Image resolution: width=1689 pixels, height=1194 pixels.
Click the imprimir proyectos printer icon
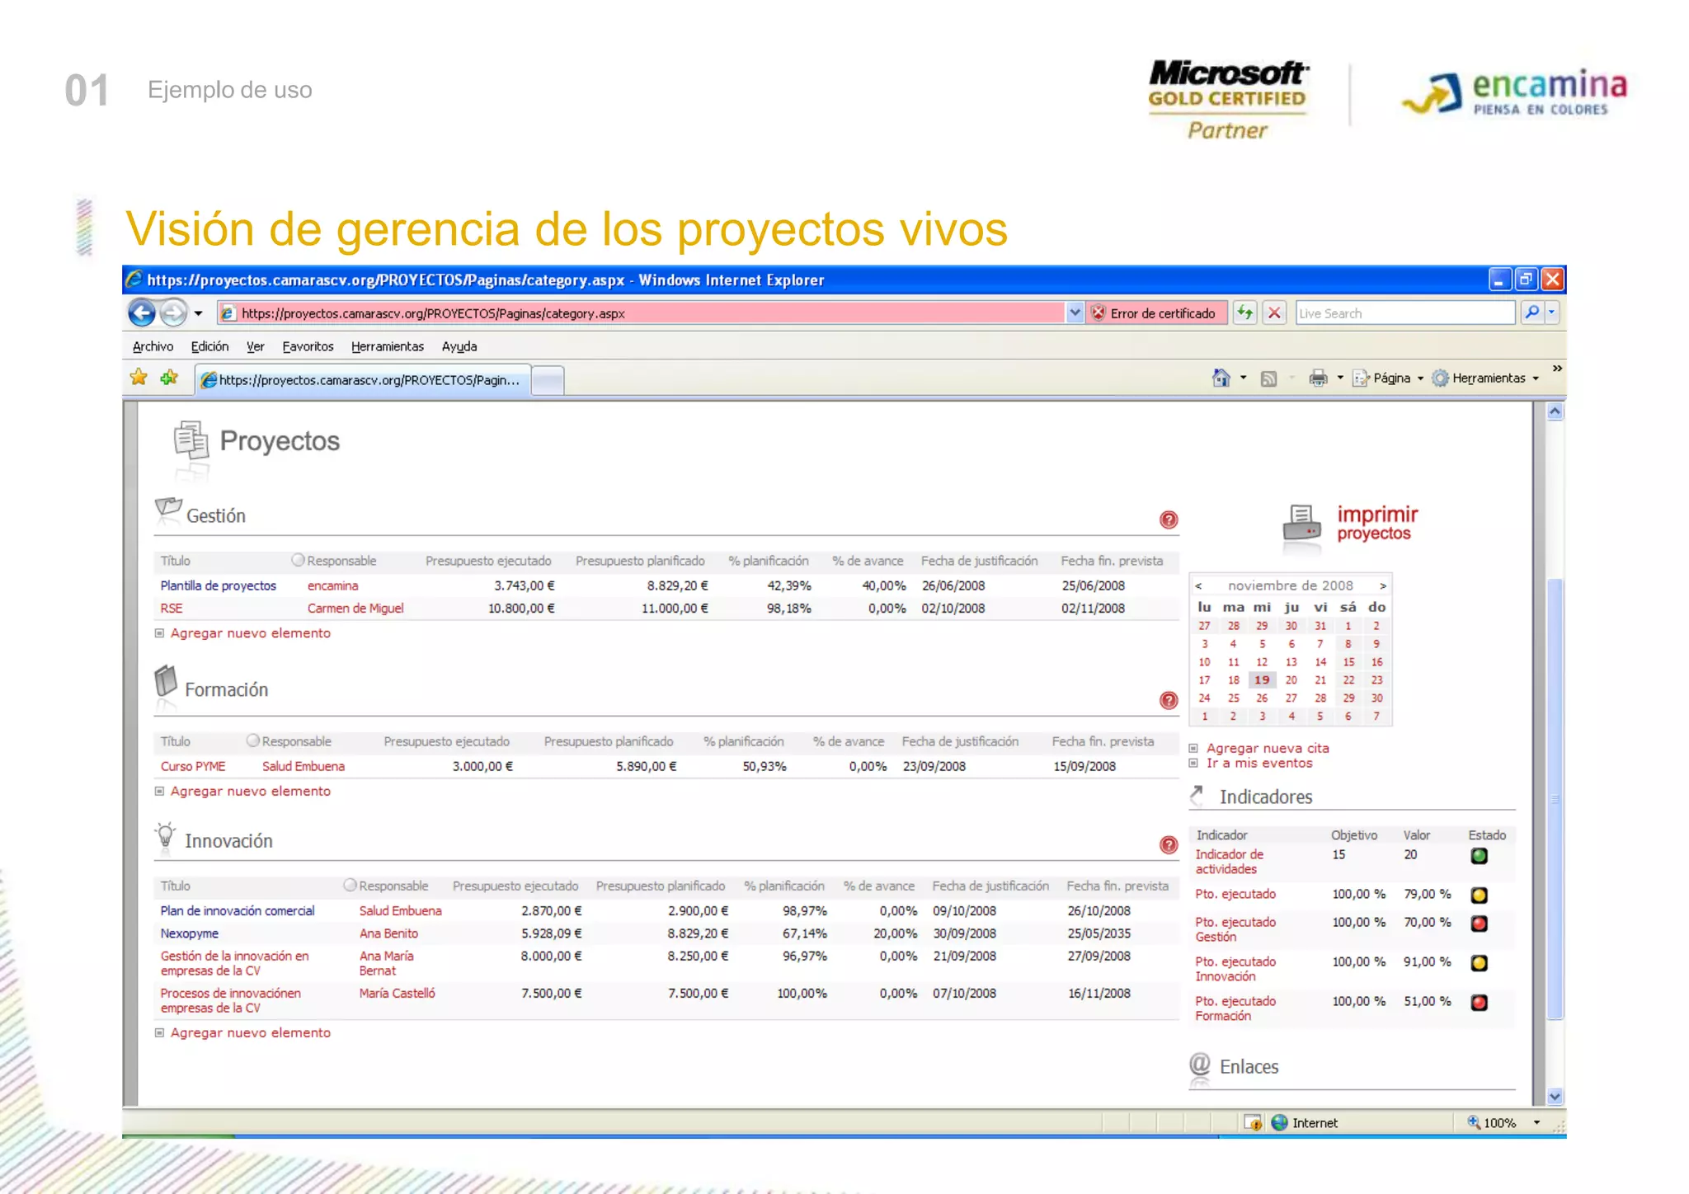(x=1302, y=524)
